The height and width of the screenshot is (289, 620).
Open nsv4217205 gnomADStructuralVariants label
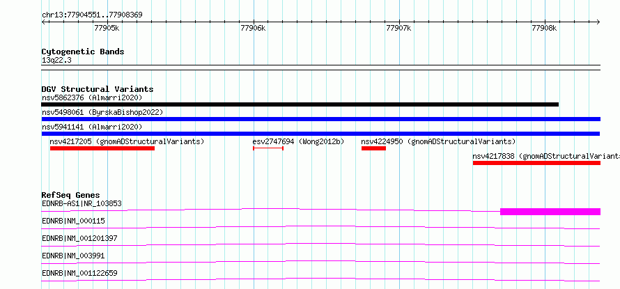[127, 141]
